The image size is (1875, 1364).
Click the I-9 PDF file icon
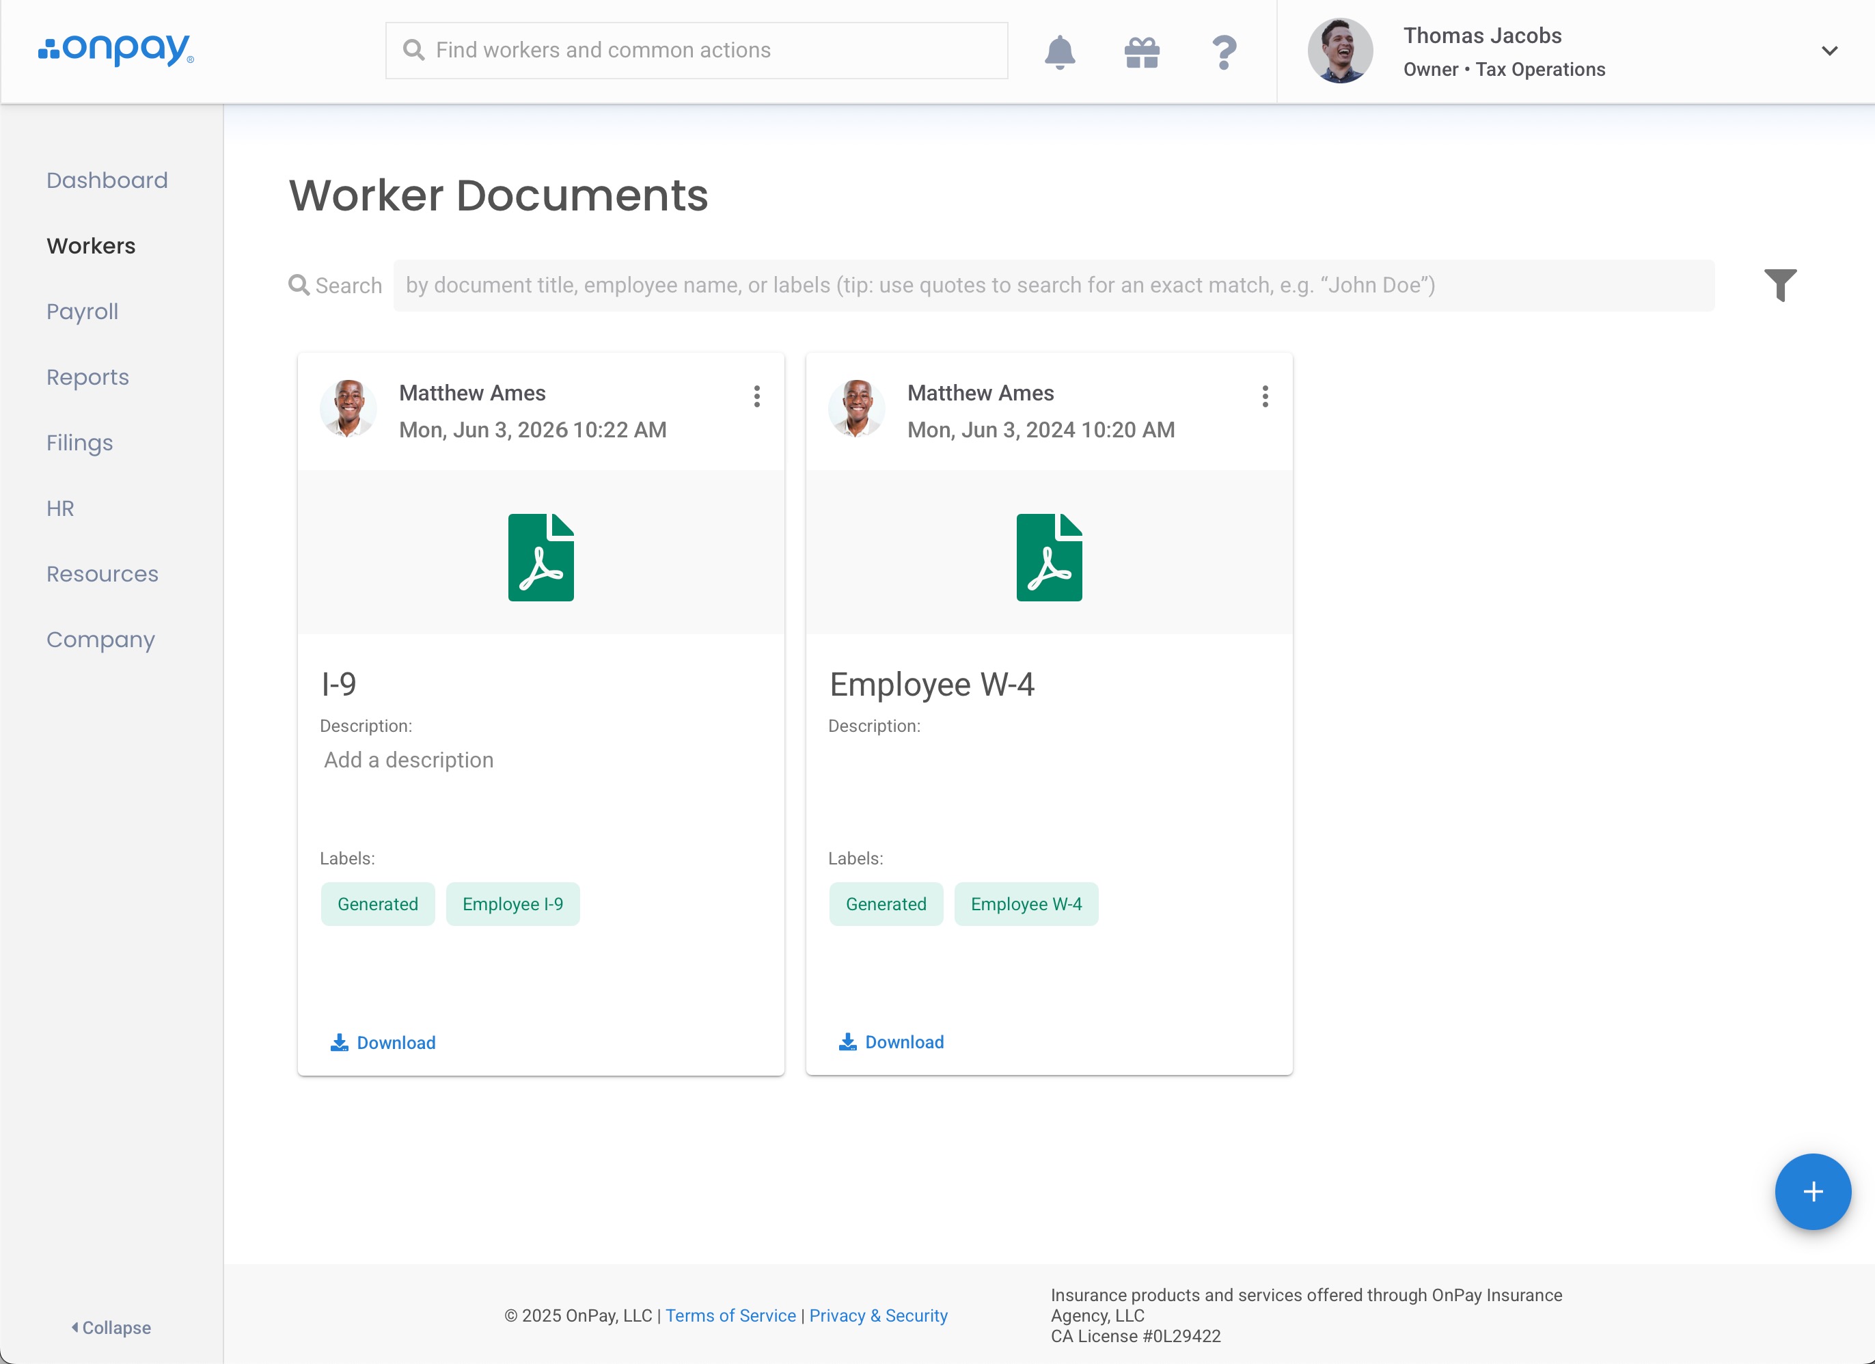click(540, 557)
